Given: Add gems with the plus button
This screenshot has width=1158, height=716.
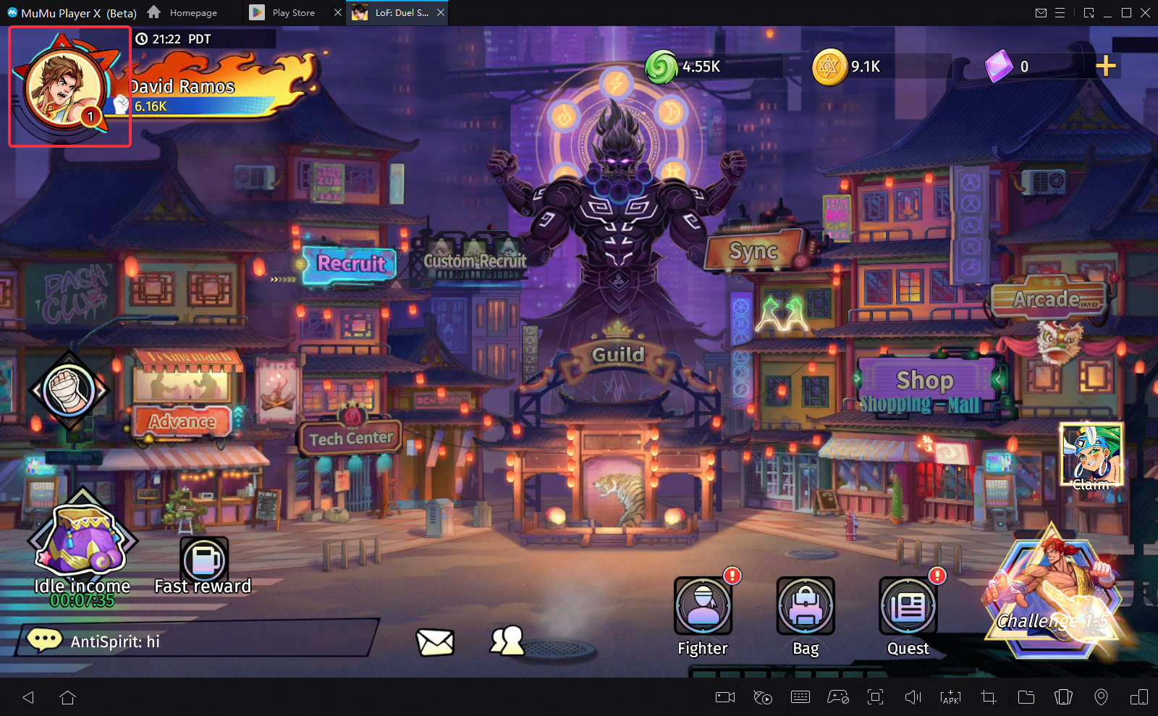Looking at the screenshot, I should (x=1106, y=66).
